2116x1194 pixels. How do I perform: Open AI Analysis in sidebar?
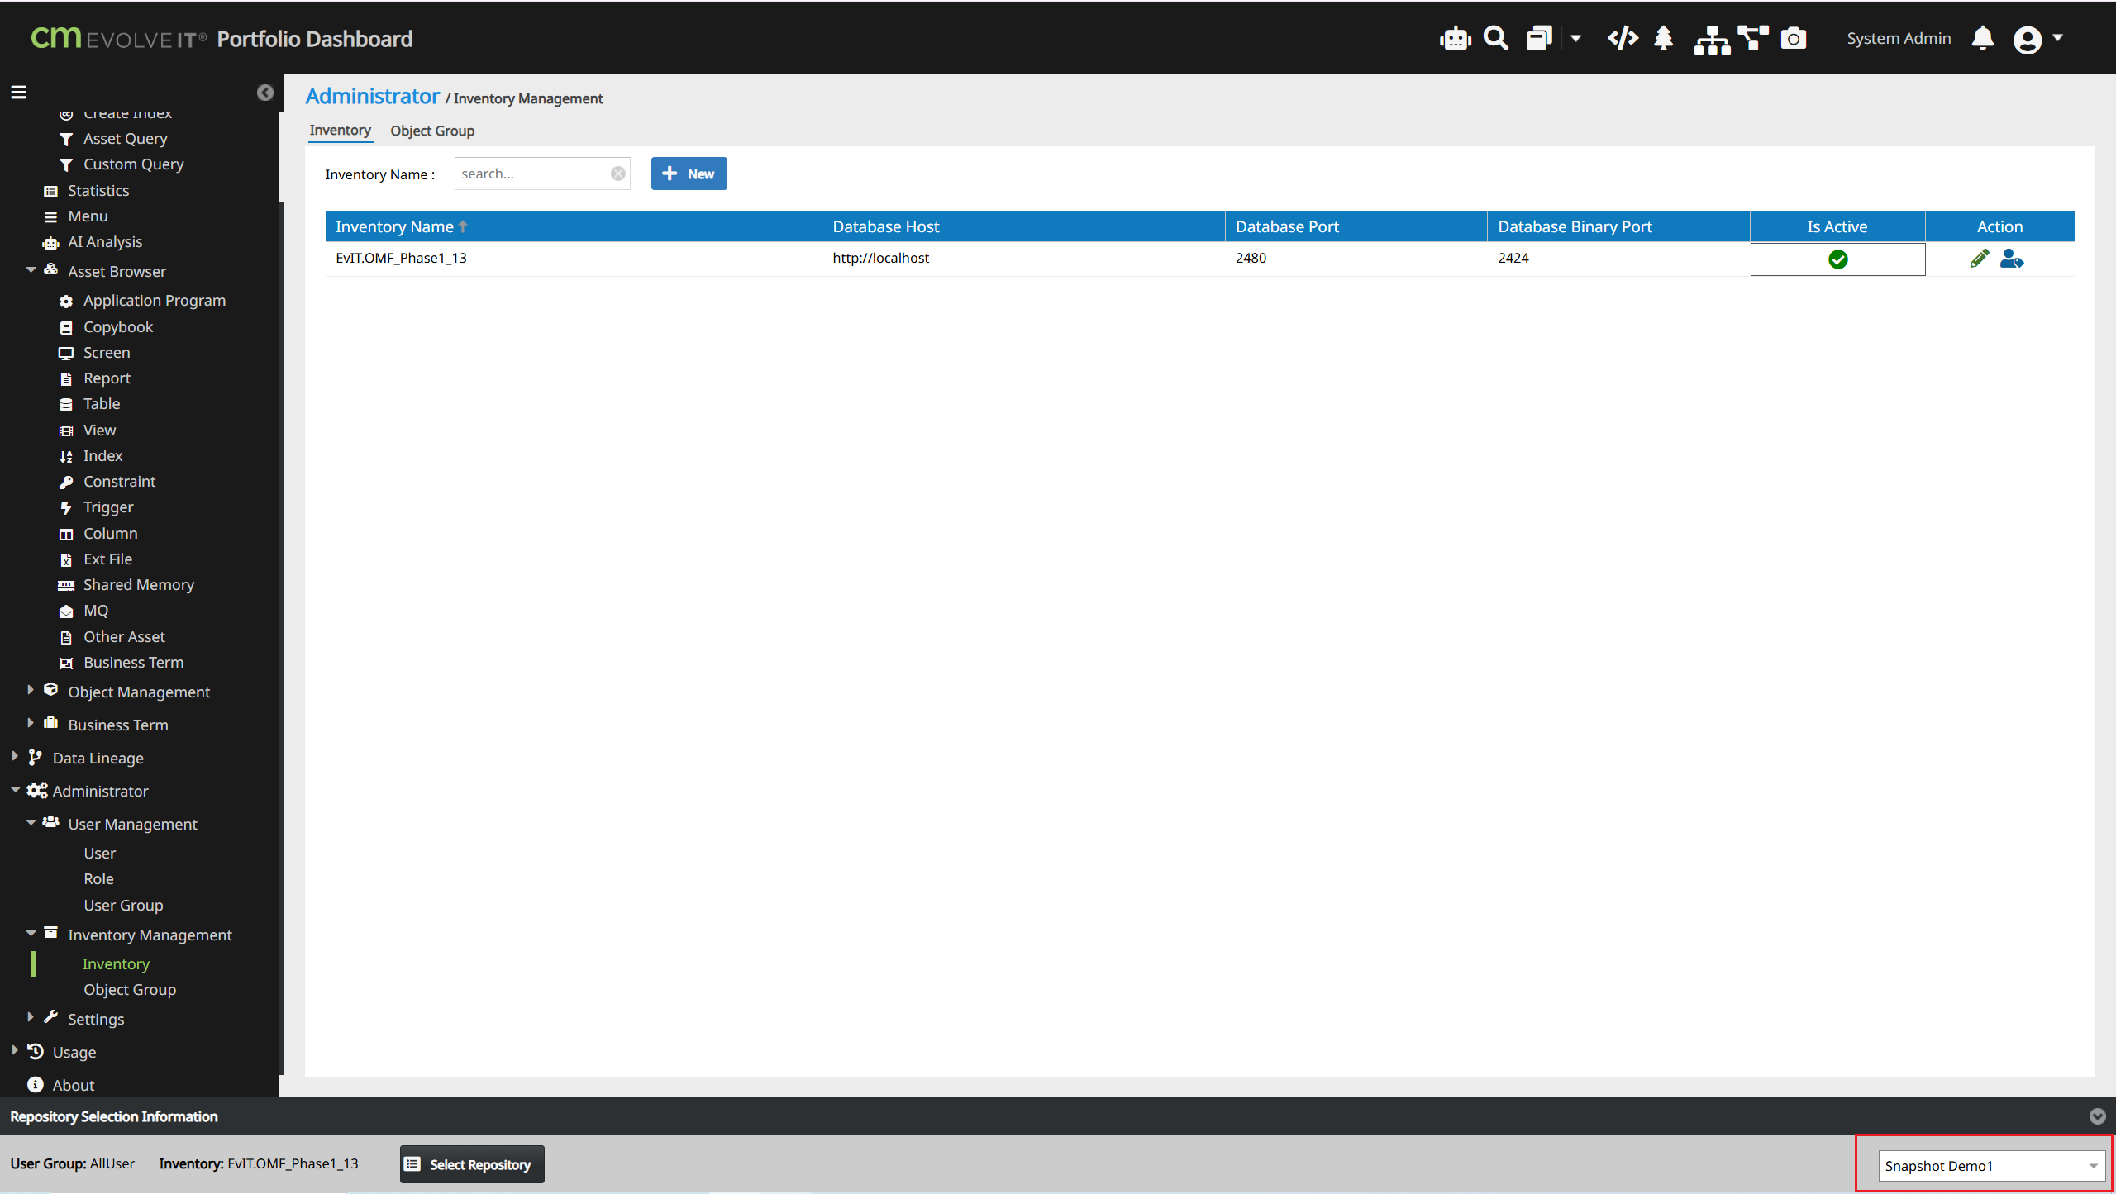(x=105, y=242)
